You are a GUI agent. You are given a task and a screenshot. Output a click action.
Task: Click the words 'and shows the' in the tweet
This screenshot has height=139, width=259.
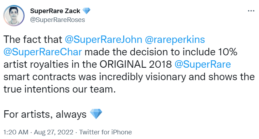(222, 77)
